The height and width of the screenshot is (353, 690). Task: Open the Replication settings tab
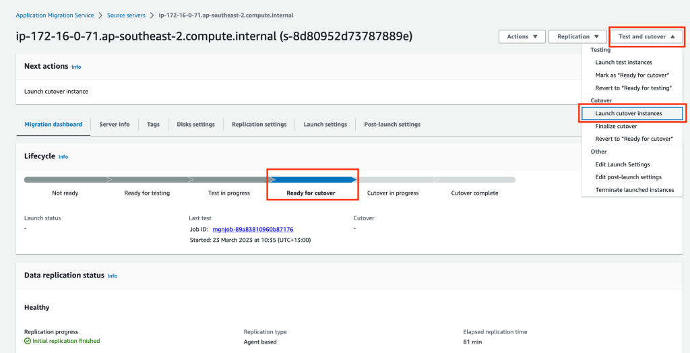coord(259,125)
